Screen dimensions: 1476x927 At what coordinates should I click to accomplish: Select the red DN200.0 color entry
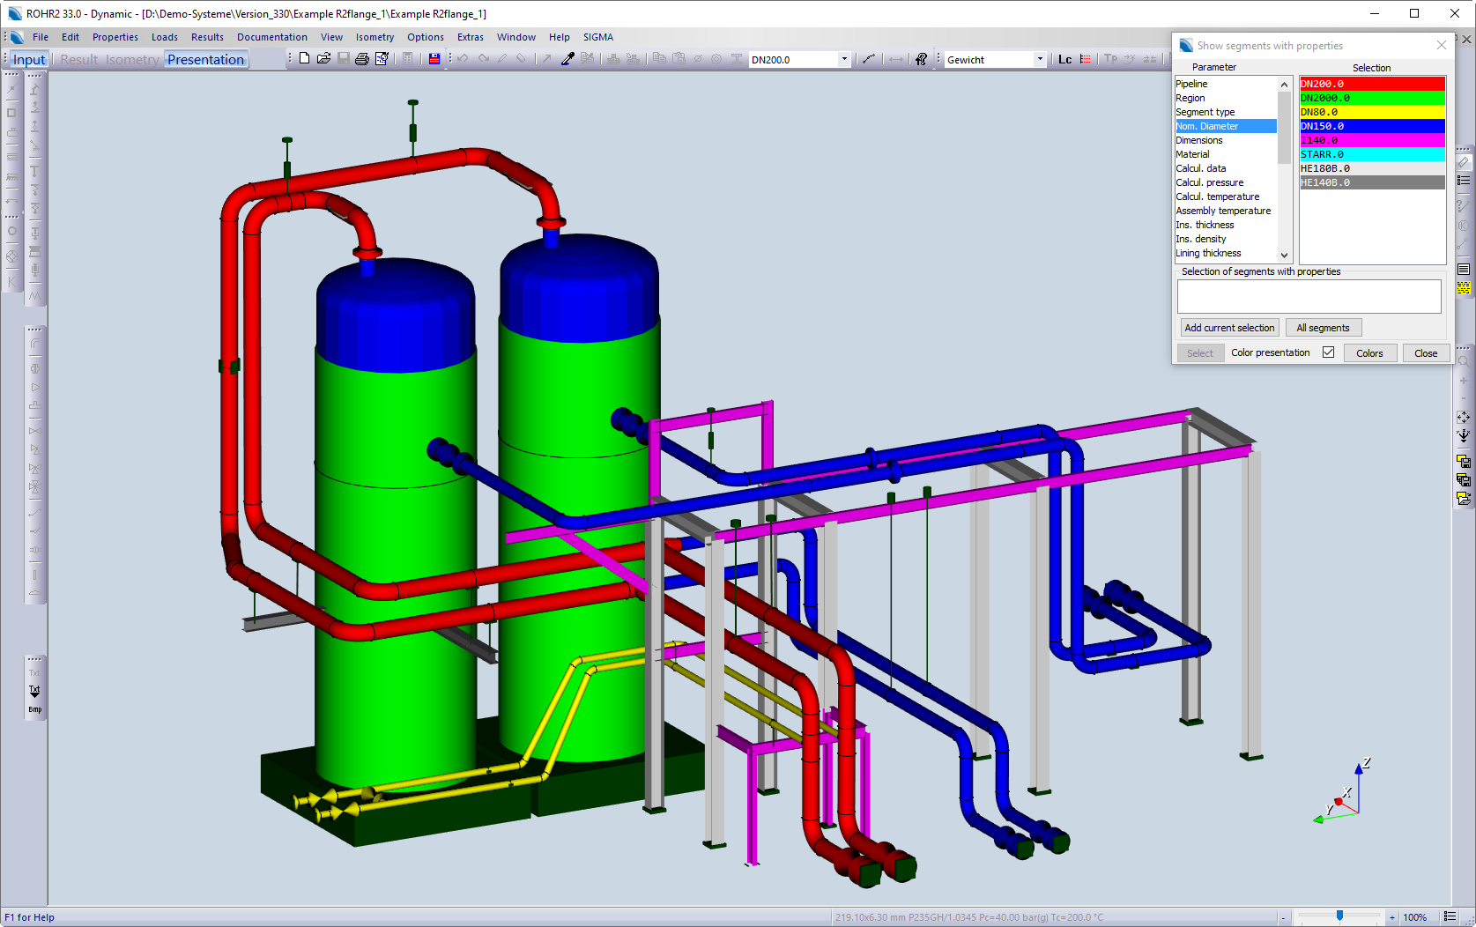click(1371, 84)
